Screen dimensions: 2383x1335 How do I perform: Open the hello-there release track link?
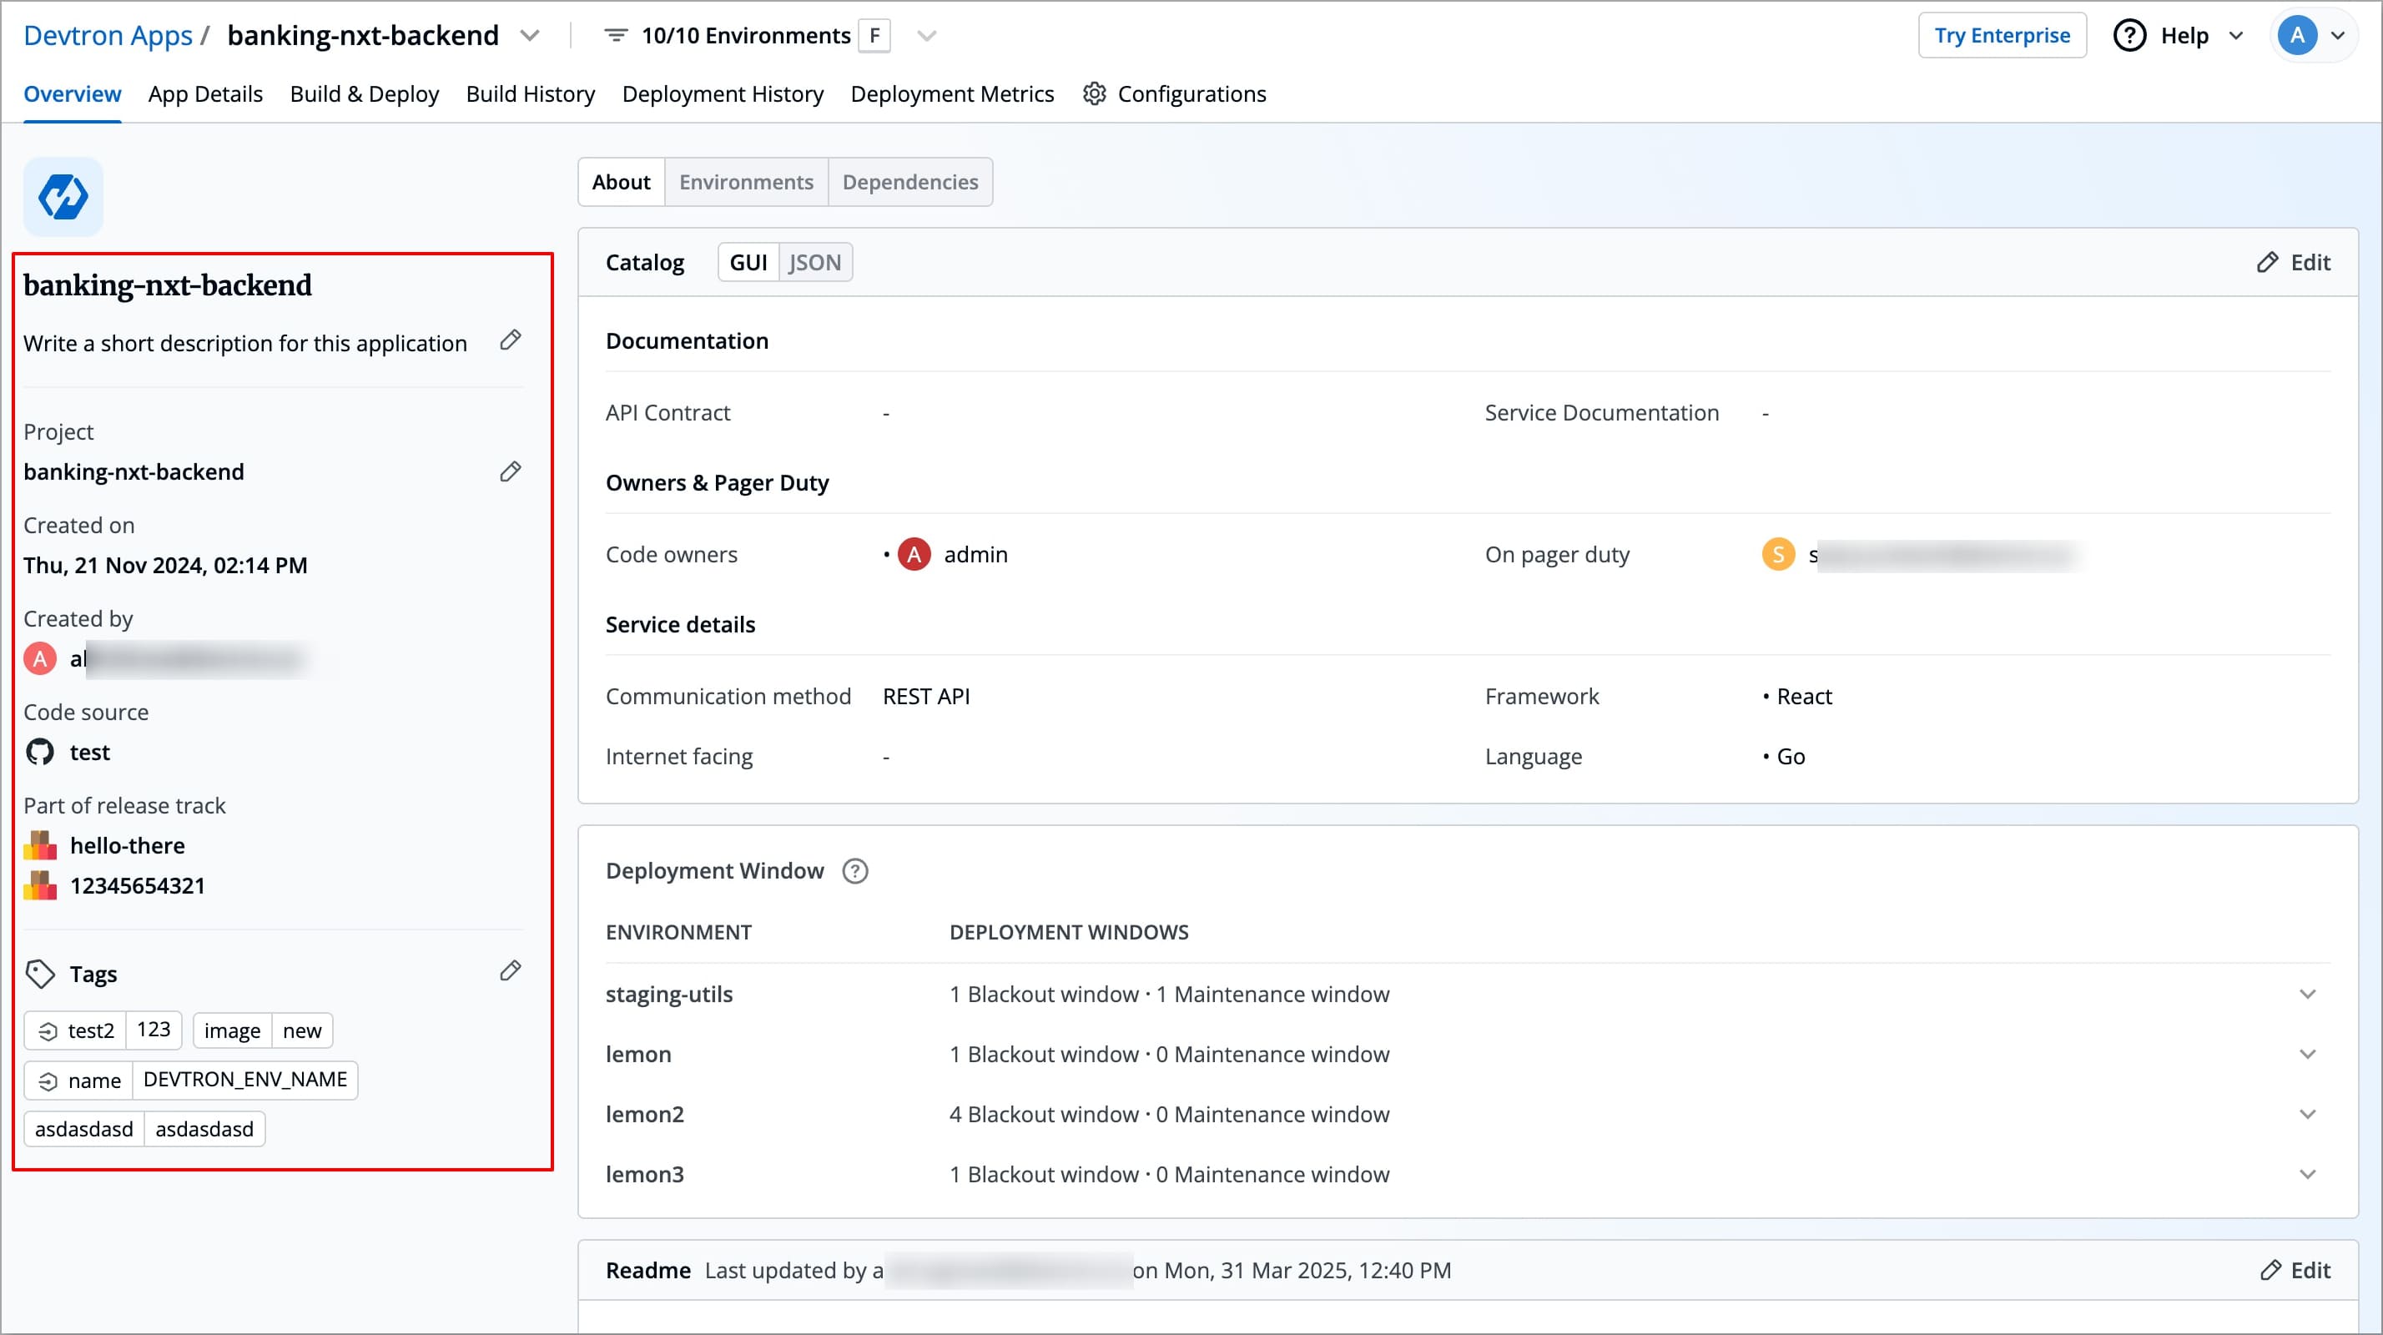(128, 845)
